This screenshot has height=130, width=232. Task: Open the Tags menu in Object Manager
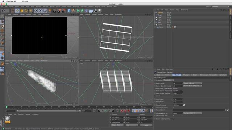coord(178,10)
